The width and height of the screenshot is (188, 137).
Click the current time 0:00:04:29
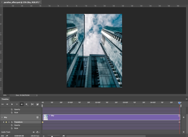tap(19, 136)
